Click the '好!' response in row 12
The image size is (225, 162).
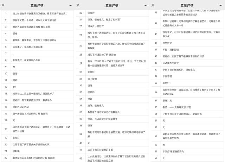pyautogui.click(x=14, y=87)
